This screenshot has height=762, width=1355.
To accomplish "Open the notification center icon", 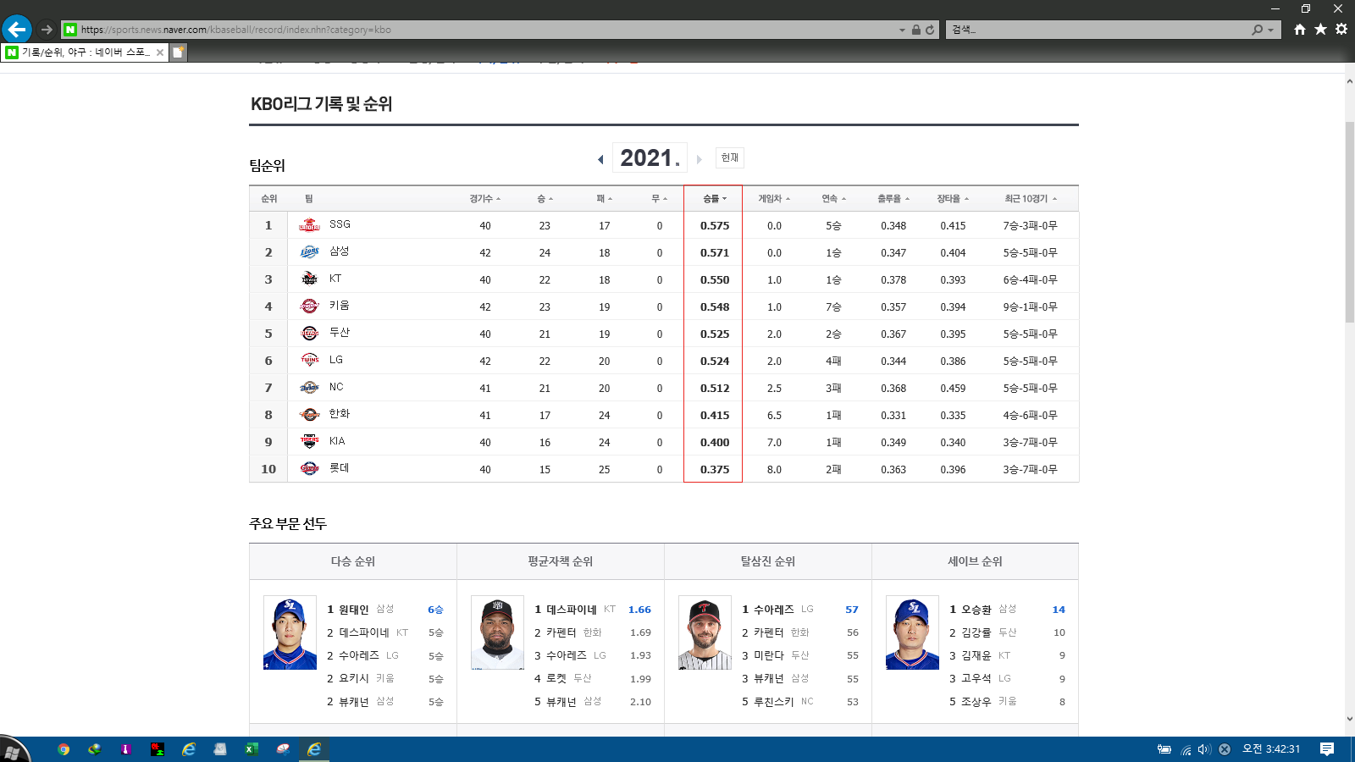I will 1327,749.
